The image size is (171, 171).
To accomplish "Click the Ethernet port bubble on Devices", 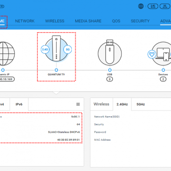I will pos(152,54).
